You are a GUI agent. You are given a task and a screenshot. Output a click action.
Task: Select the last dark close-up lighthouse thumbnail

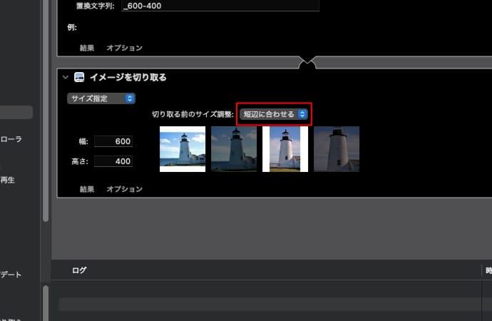[337, 149]
